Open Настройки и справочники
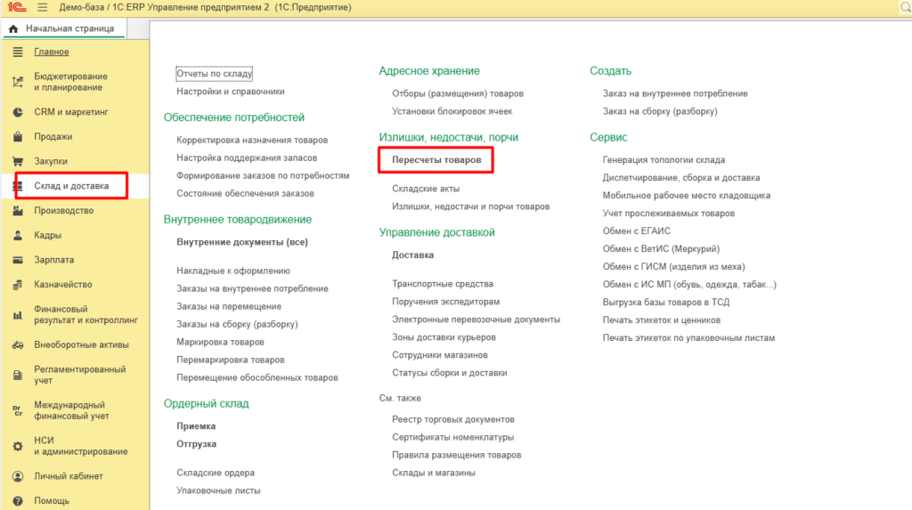This screenshot has width=912, height=510. point(231,92)
